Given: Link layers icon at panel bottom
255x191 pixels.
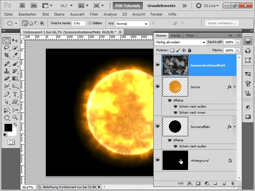Looking at the screenshot, I should [180, 183].
